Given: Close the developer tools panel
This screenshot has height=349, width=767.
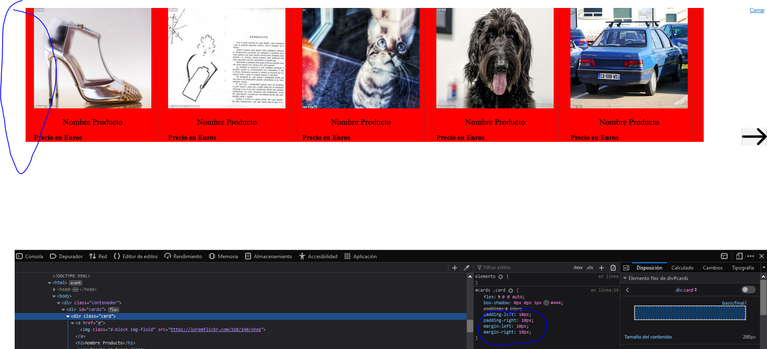Looking at the screenshot, I should [762, 256].
